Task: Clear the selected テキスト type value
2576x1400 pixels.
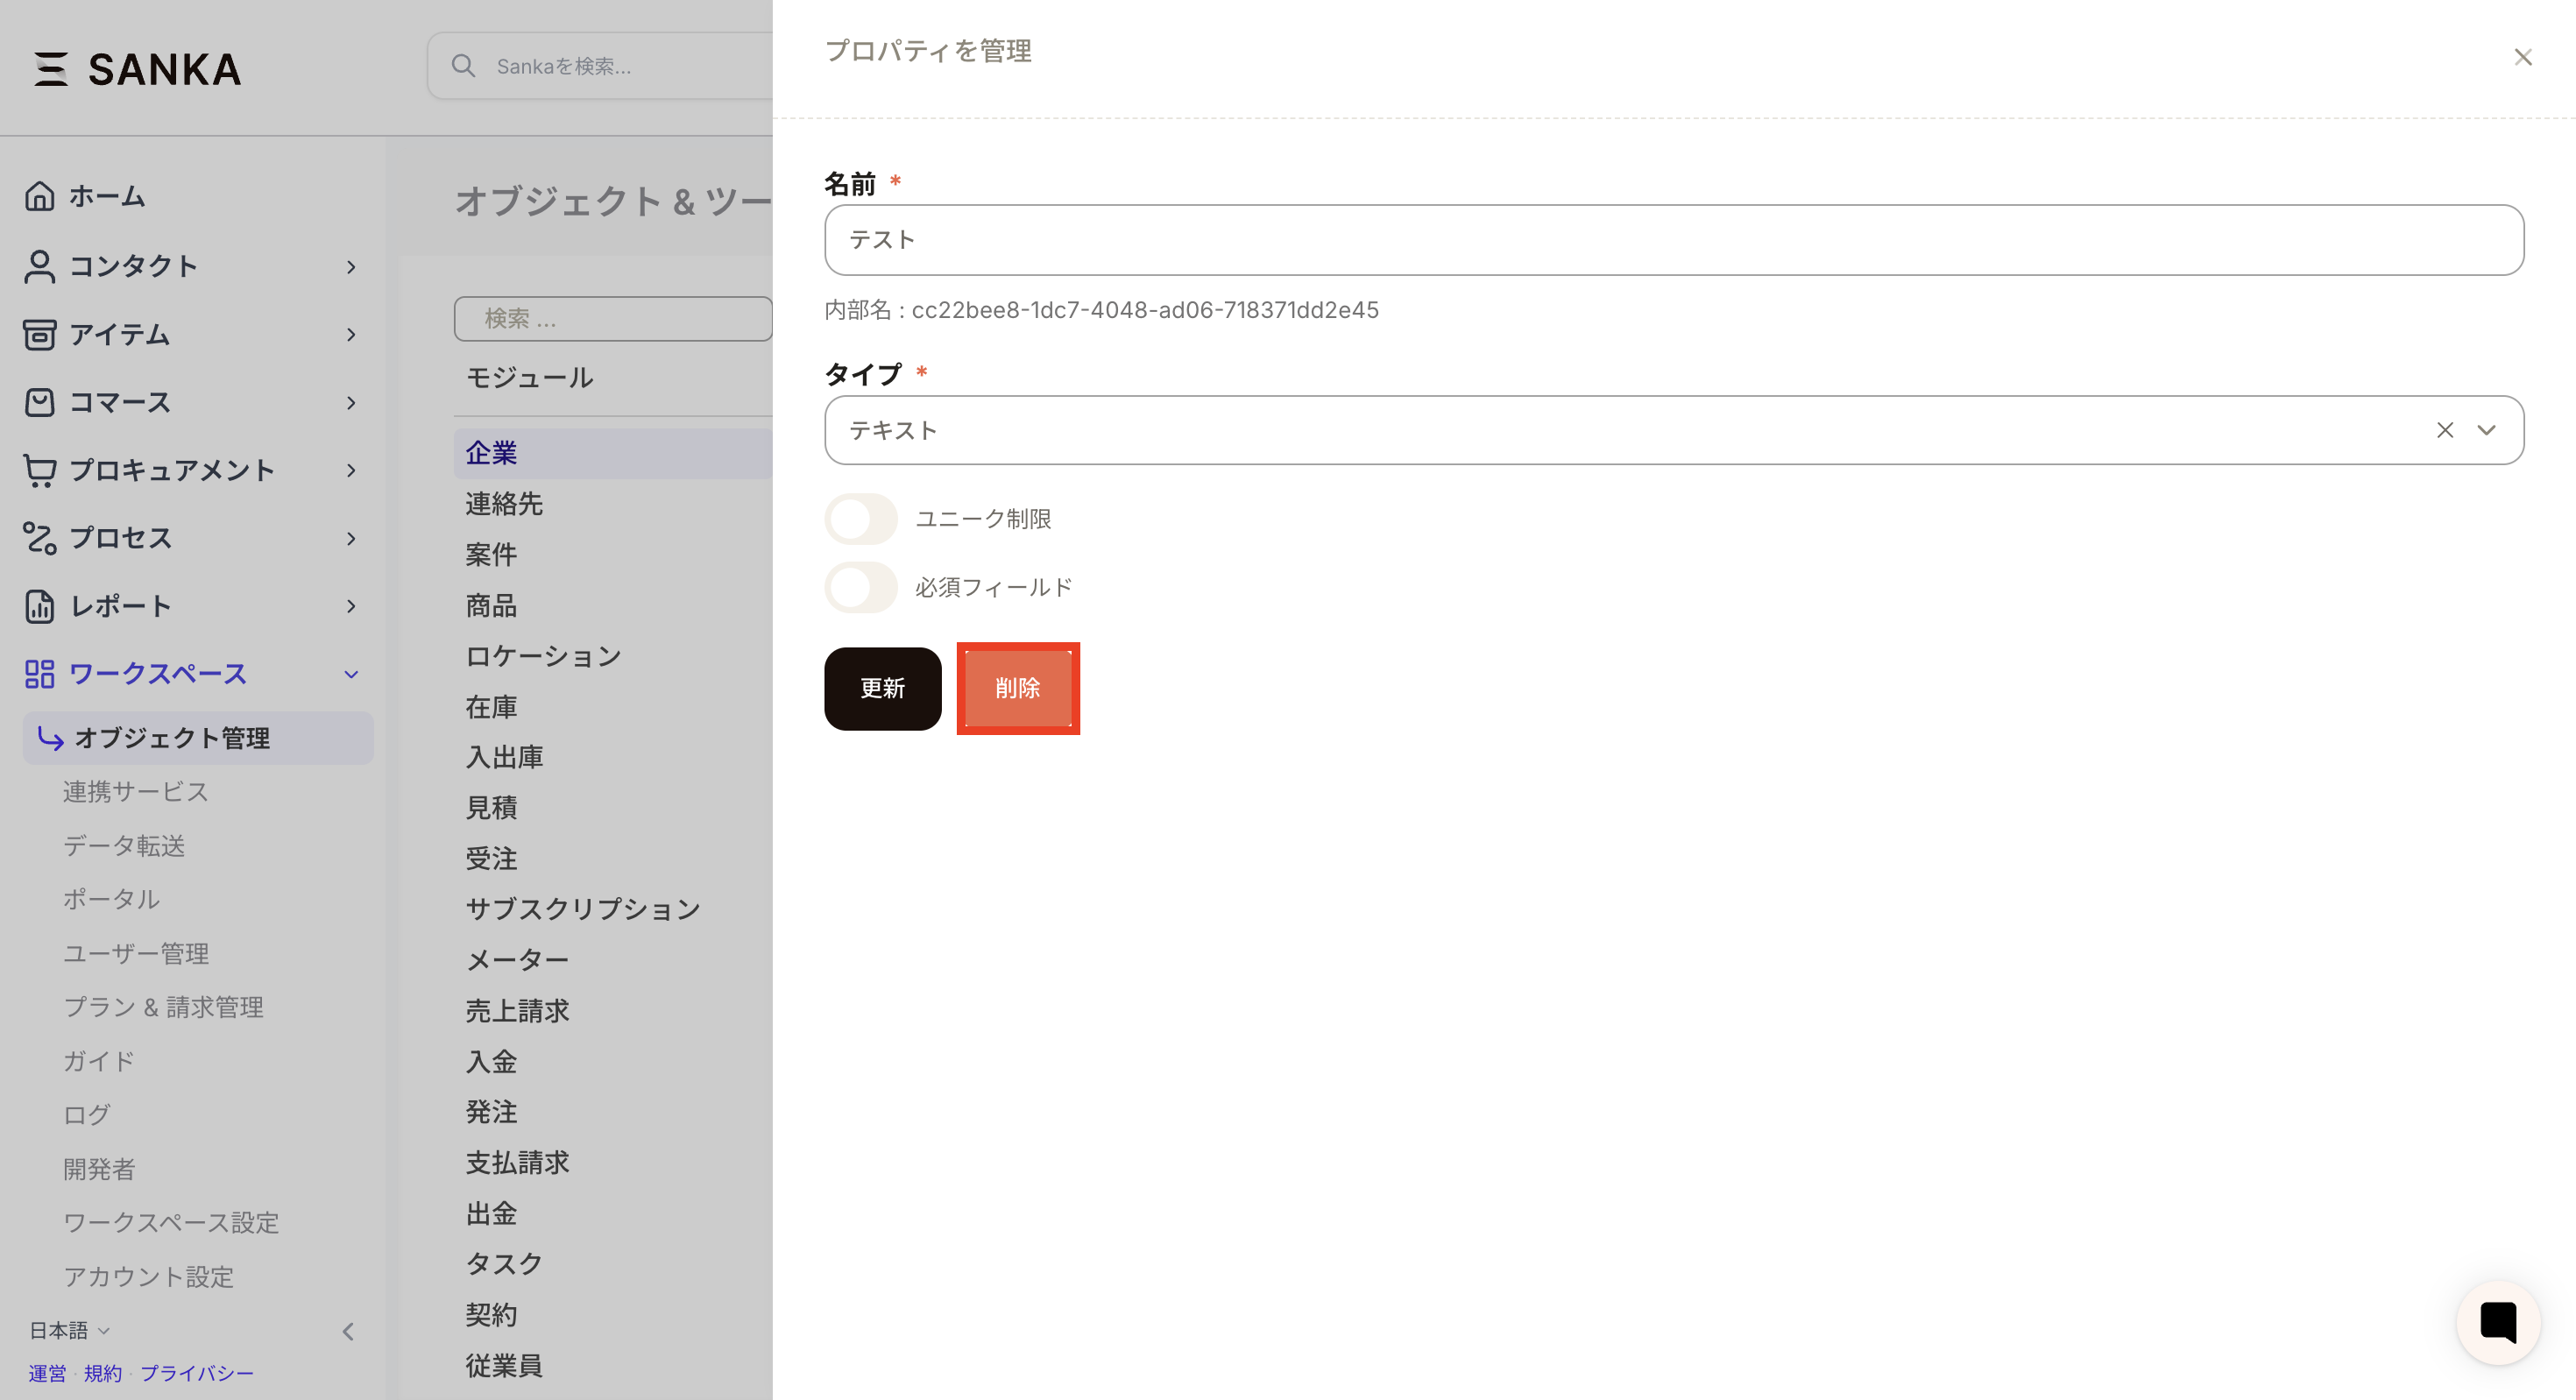Action: [2444, 430]
